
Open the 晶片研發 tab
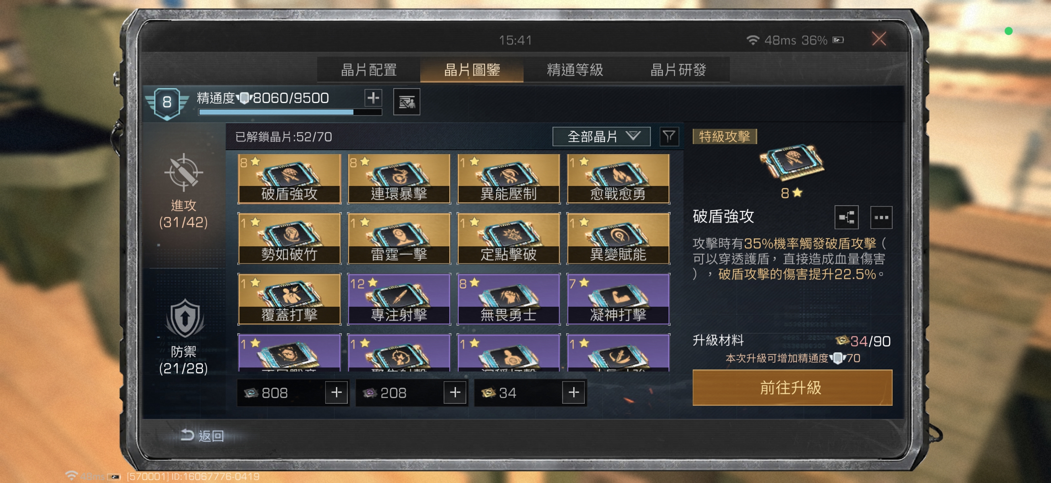(x=678, y=70)
